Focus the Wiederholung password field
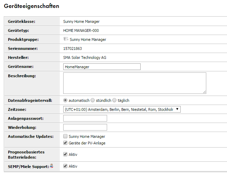The width and height of the screenshot is (227, 177). pyautogui.click(x=85, y=127)
